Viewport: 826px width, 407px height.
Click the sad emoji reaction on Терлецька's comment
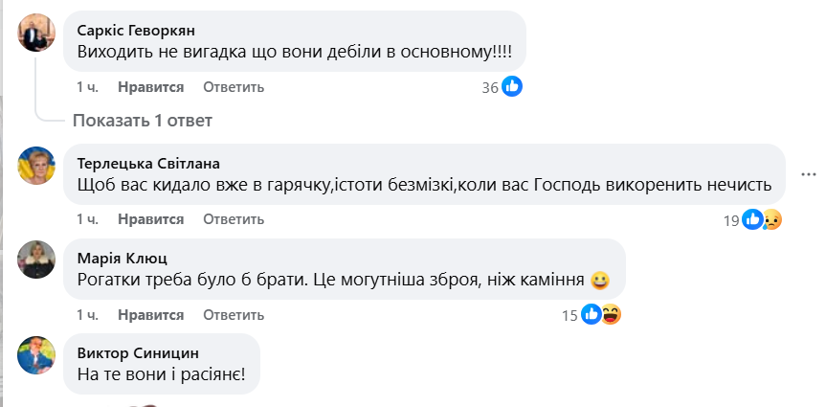click(x=771, y=219)
